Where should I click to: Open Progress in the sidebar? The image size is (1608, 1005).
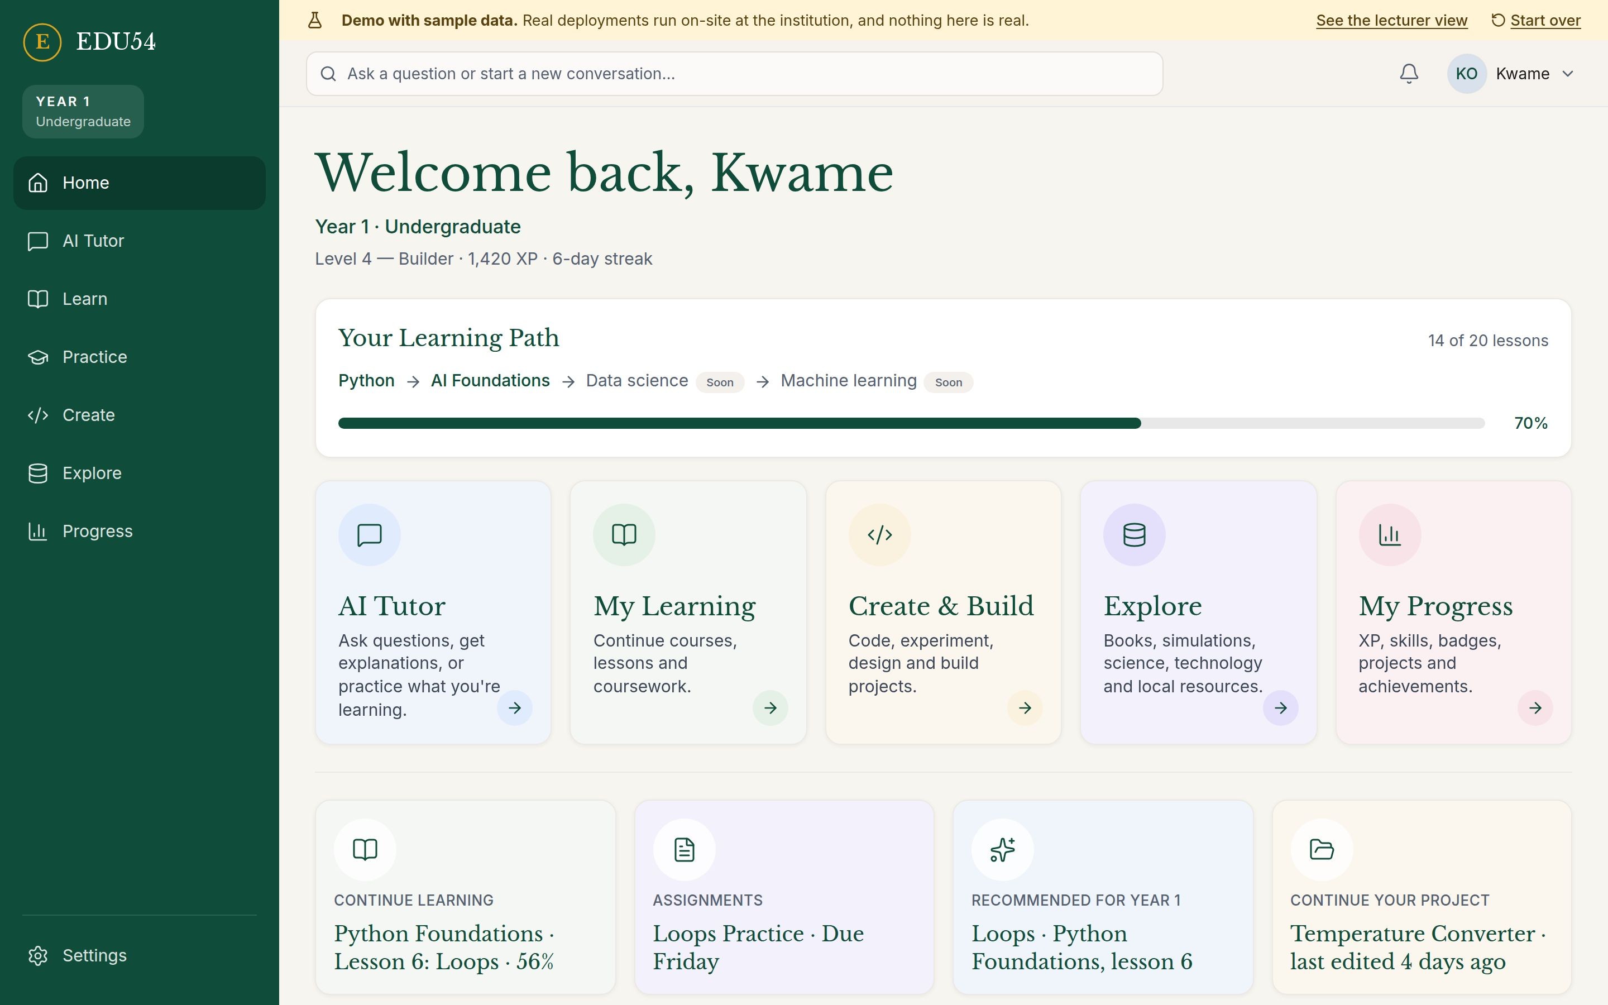140,531
